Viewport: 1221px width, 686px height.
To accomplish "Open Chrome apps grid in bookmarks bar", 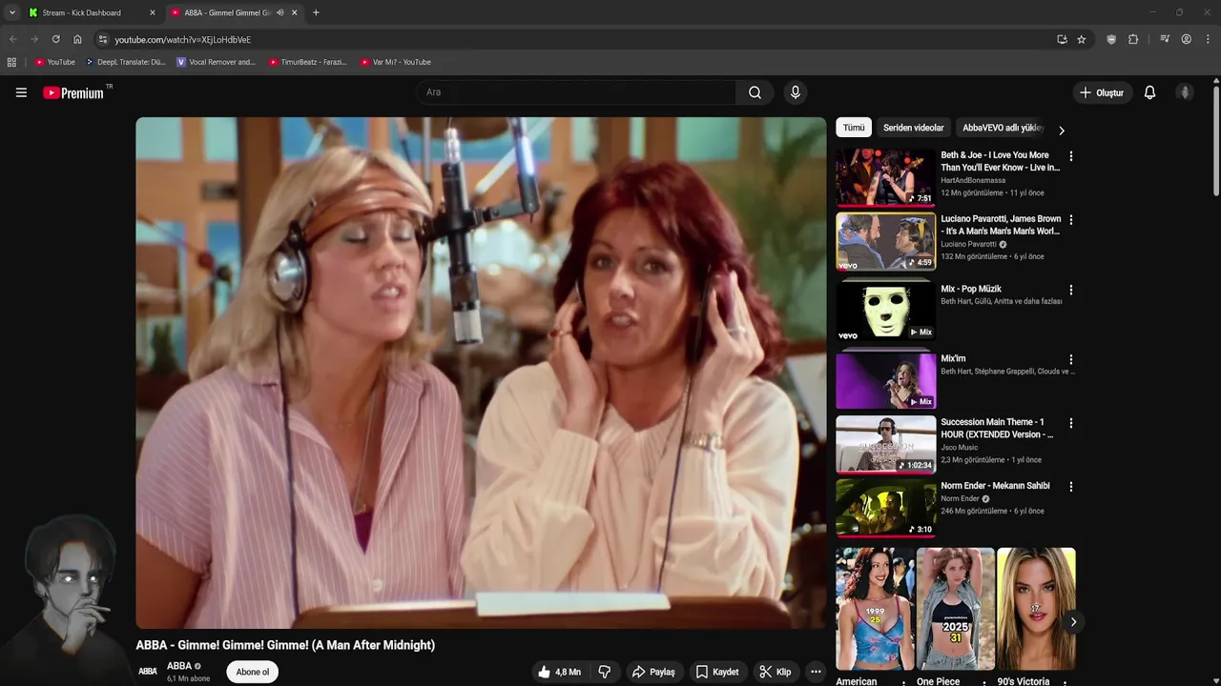I will tap(11, 62).
